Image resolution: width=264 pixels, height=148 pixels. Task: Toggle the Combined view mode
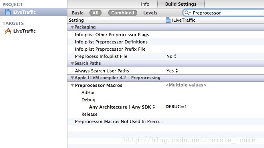123,13
